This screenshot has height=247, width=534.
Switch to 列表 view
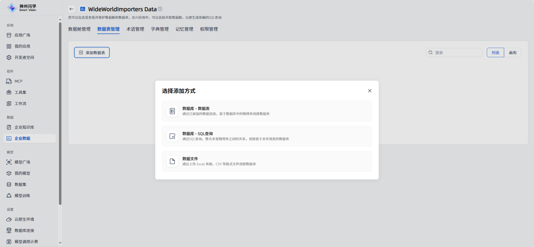click(495, 52)
